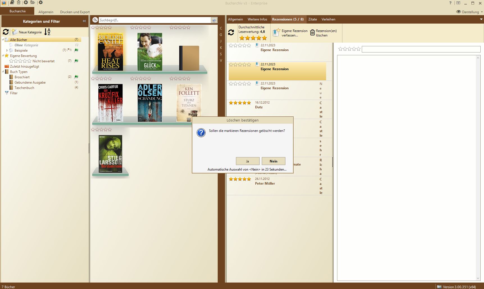Collapse the Eigene Bewertung tree node

(x=3, y=56)
